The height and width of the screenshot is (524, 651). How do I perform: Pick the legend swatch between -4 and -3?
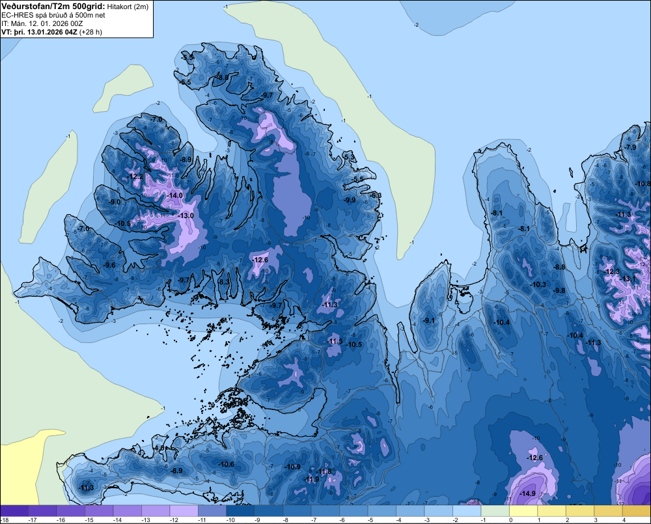point(409,511)
